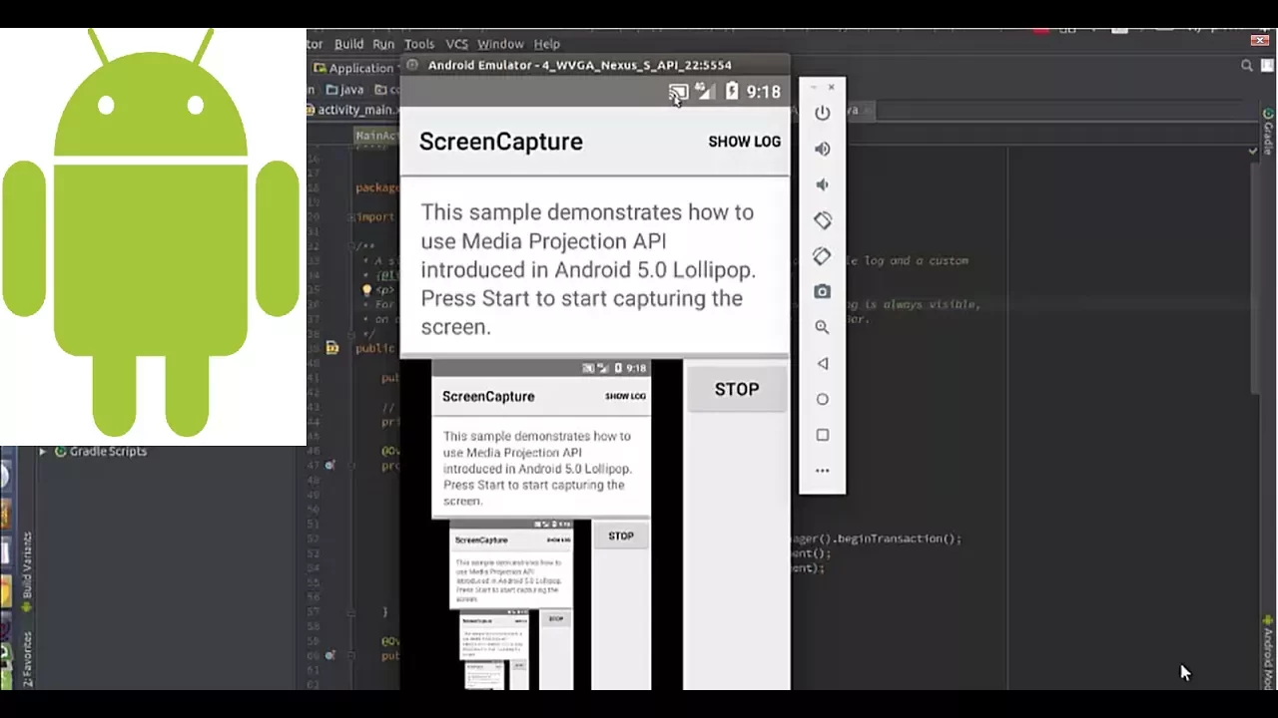Screen dimensions: 1278x718
Task: Tap nested SHOW LOG in the mirrored preview
Action: point(625,396)
